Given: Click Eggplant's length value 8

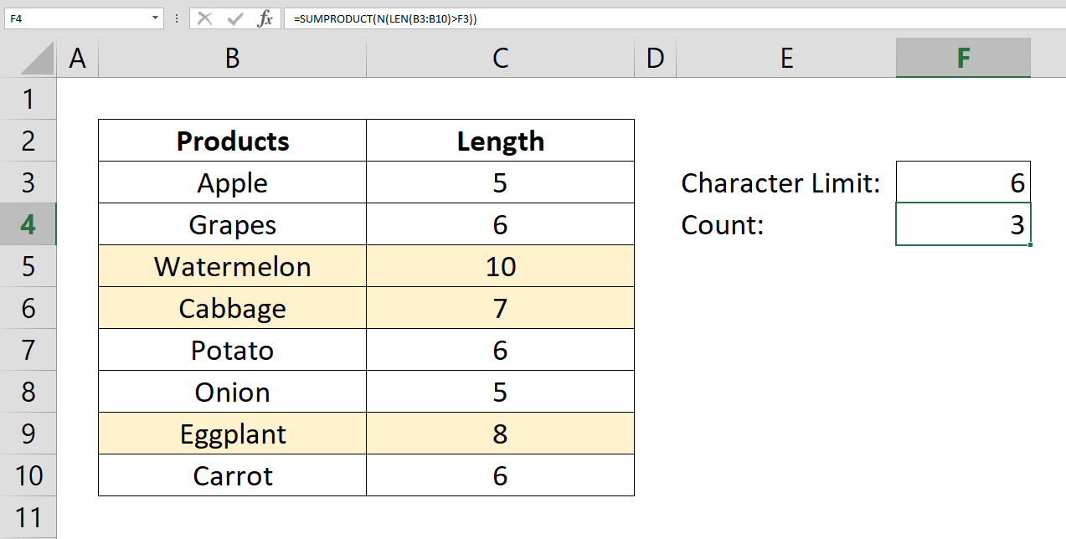Looking at the screenshot, I should click(501, 434).
